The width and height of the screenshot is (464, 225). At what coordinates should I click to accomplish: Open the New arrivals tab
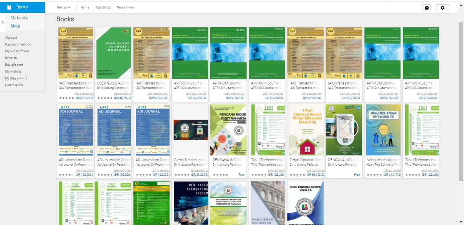coord(125,7)
